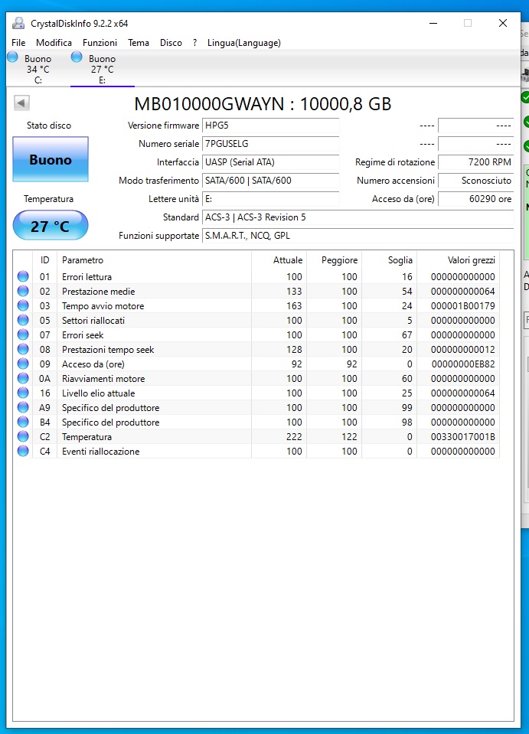Click raw value 00000000EB82
Screen dimensions: 529x734
pyautogui.click(x=463, y=364)
